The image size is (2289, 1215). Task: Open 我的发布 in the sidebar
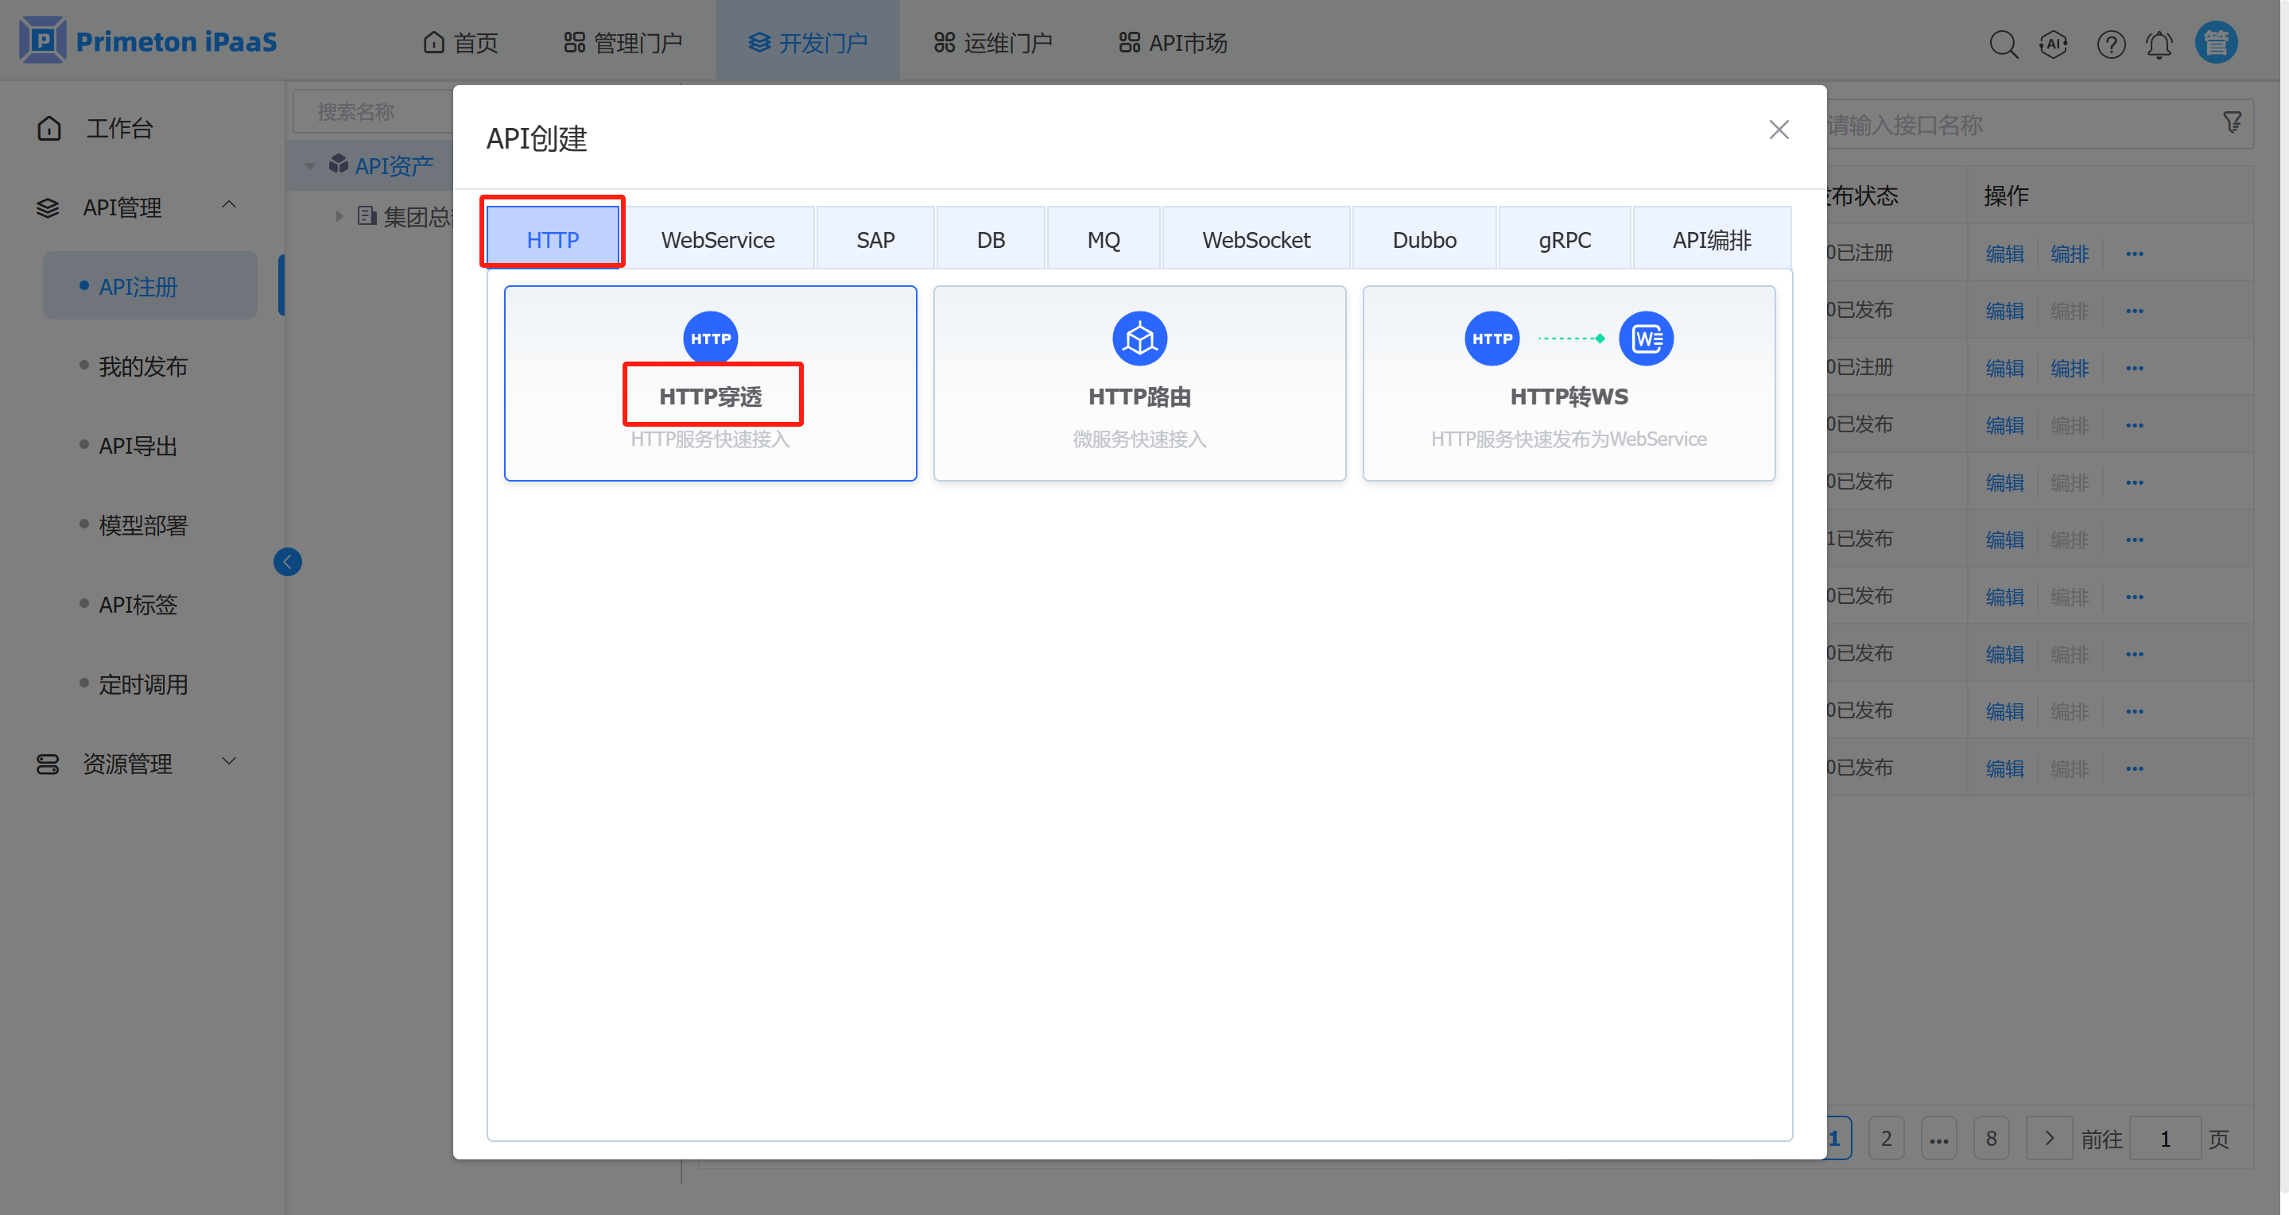point(142,366)
